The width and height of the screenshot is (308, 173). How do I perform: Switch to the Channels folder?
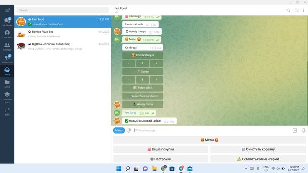tap(7, 59)
